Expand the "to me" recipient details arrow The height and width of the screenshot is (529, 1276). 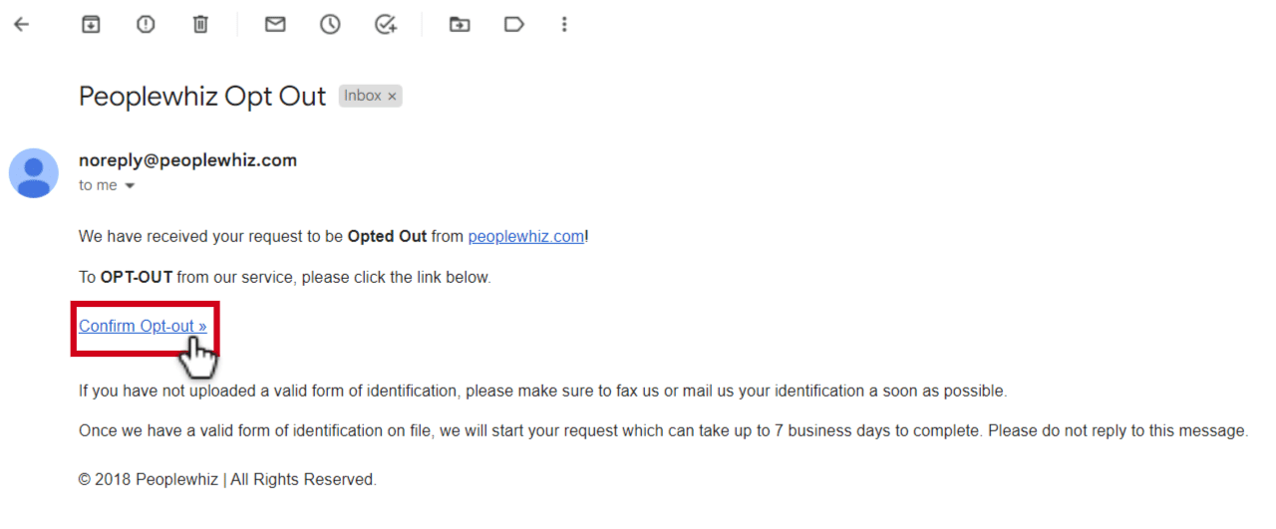pos(130,186)
